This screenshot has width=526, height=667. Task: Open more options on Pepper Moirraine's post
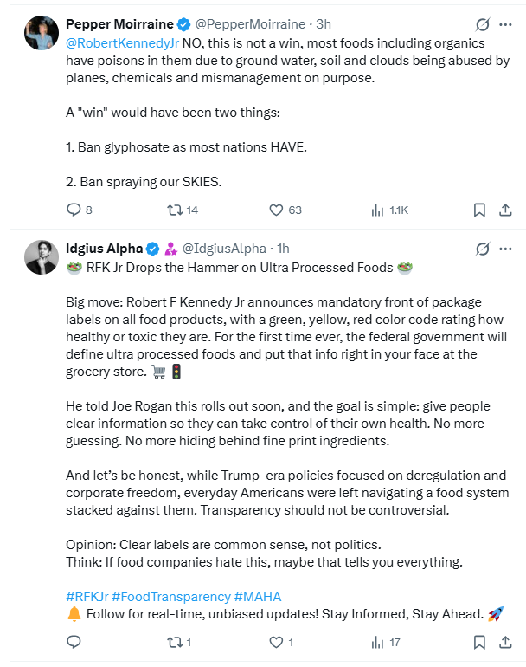(x=506, y=24)
